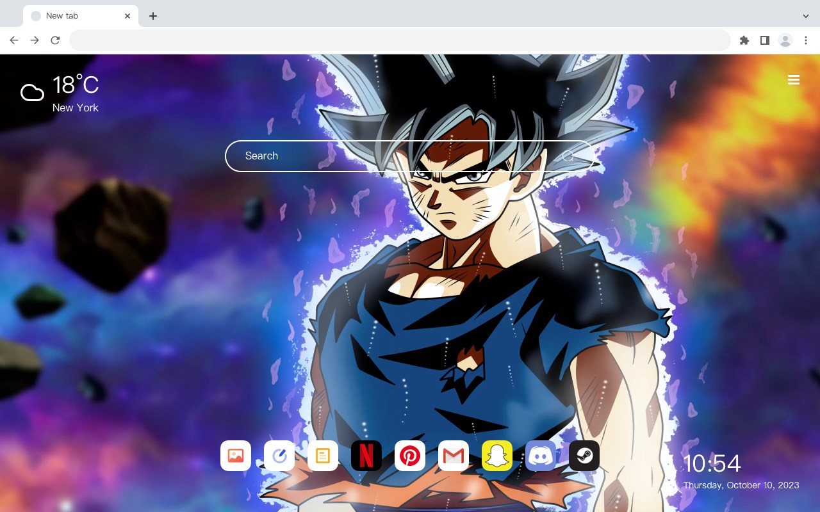820x512 pixels.
Task: Reload the current page
Action: click(x=55, y=40)
